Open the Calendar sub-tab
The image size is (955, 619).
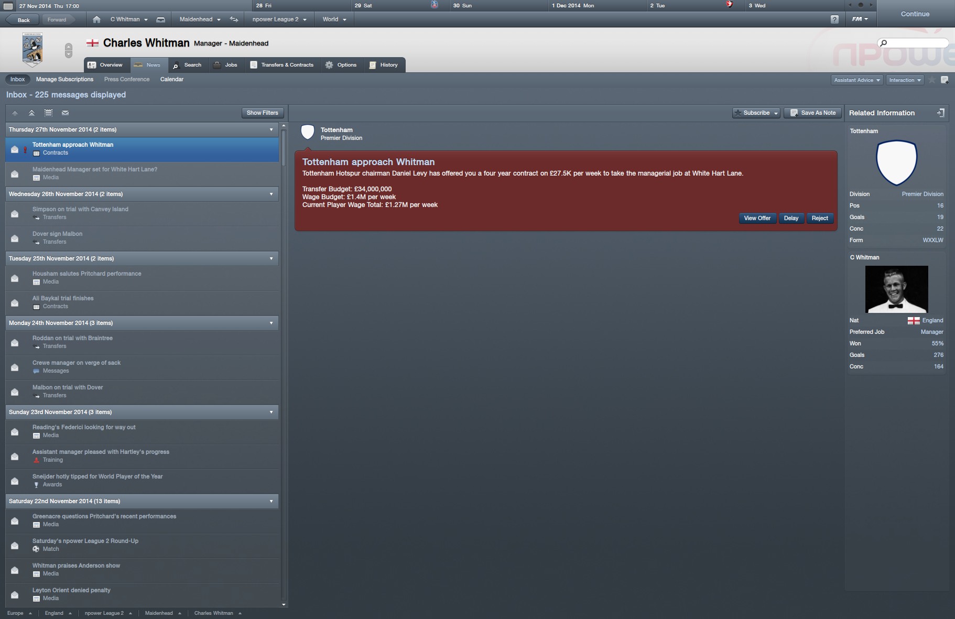click(171, 79)
